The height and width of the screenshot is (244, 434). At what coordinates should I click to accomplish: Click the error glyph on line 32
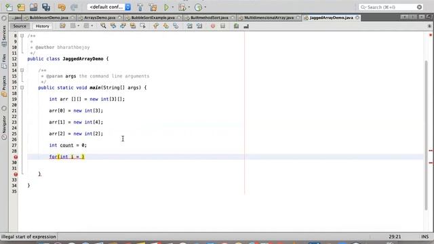coord(16,174)
